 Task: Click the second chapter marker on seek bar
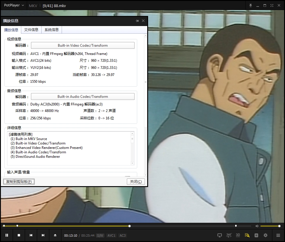17,226
